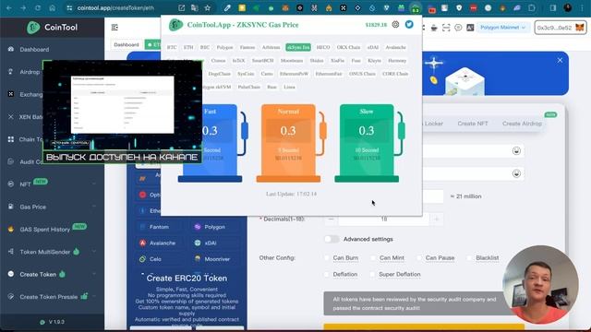Click the extensions puzzle icon
Image resolution: width=591 pixels, height=332 pixels.
tap(532, 7)
